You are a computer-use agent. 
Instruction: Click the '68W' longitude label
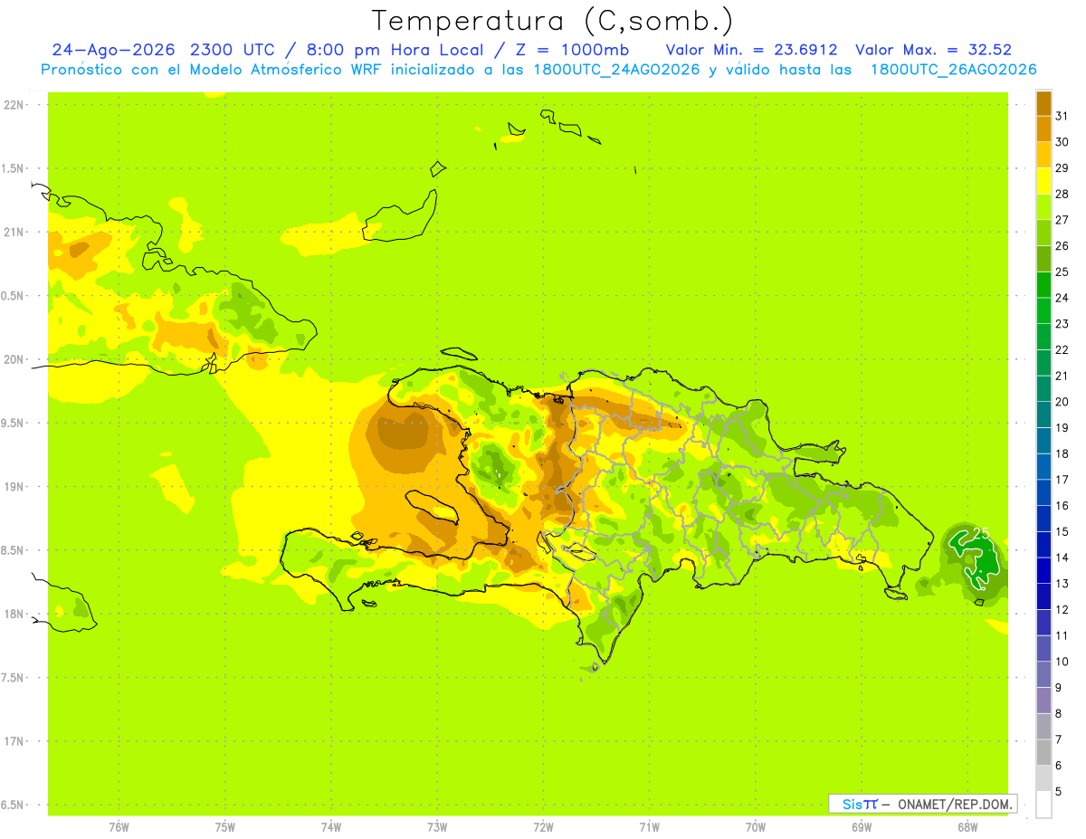coord(967,826)
